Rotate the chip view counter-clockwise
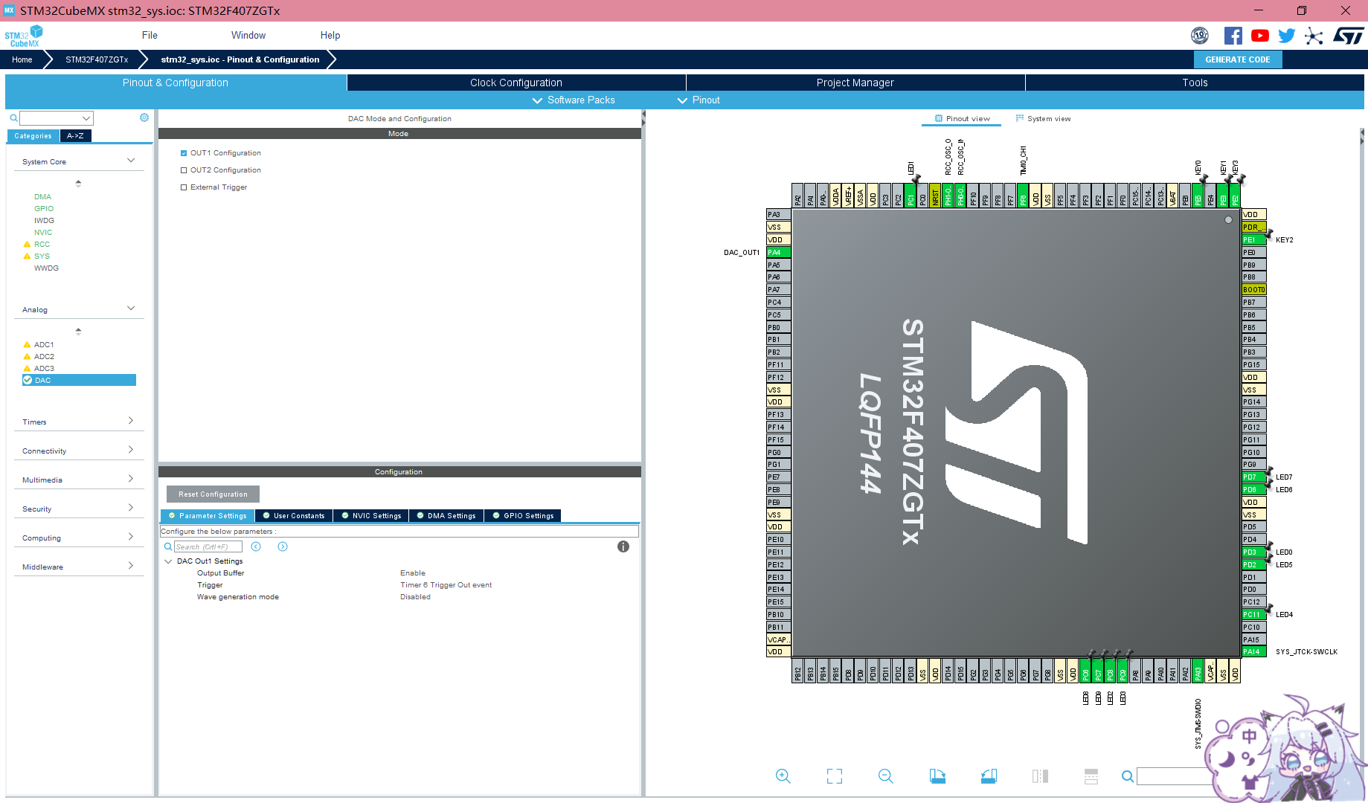This screenshot has height=803, width=1368. (988, 776)
